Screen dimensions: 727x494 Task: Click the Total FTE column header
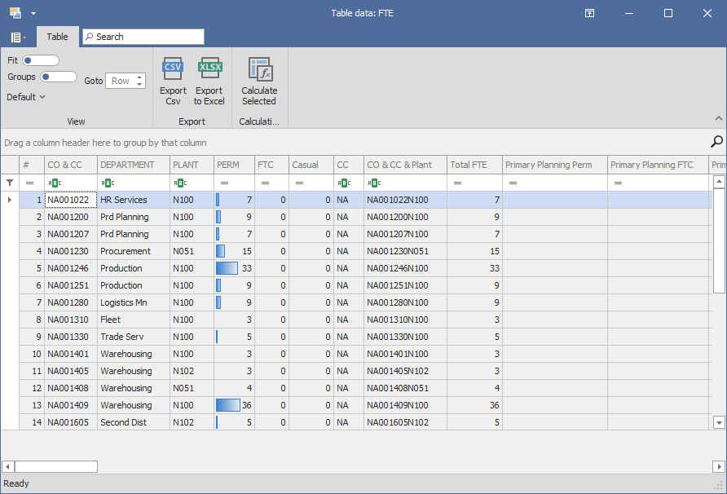(474, 165)
